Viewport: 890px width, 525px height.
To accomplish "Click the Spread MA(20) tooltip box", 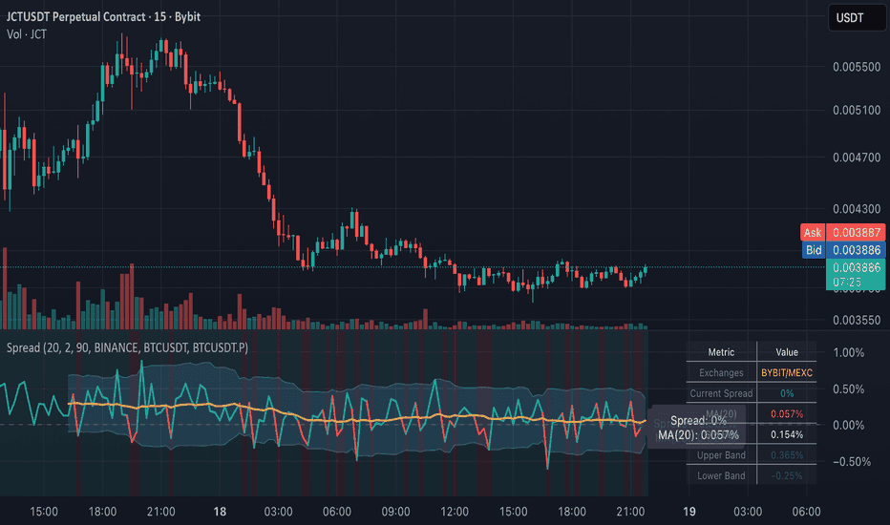I will (697, 428).
